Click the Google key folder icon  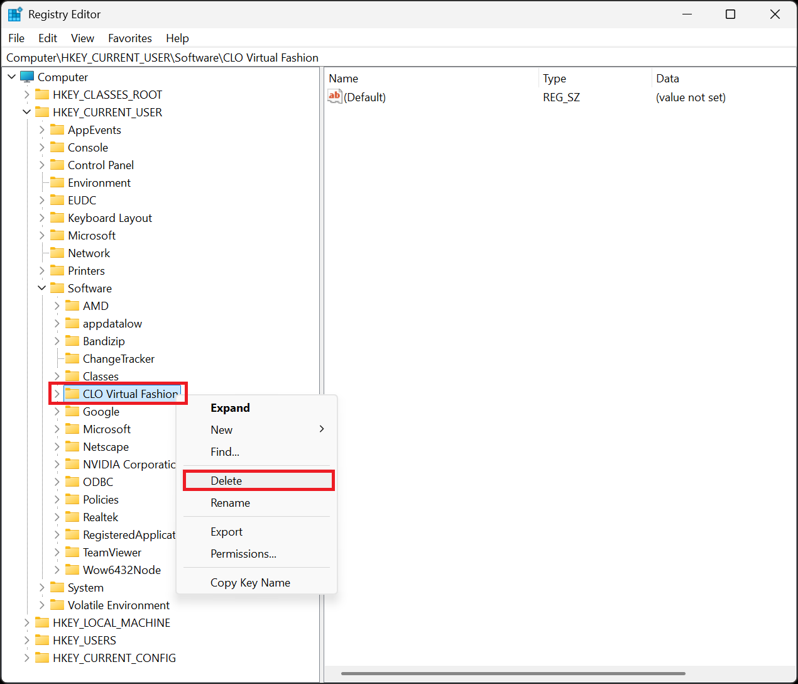(72, 411)
